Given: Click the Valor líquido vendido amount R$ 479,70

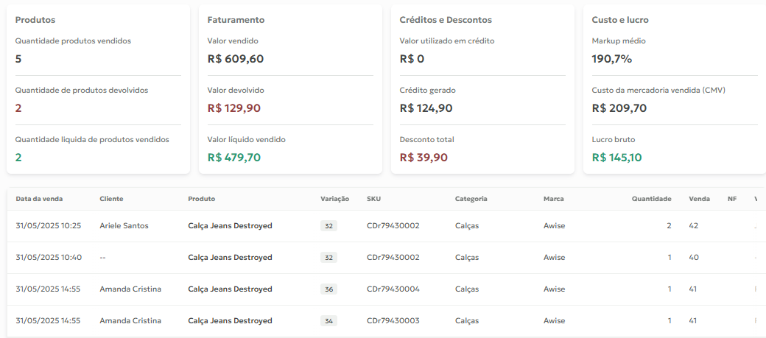Looking at the screenshot, I should pyautogui.click(x=234, y=158).
